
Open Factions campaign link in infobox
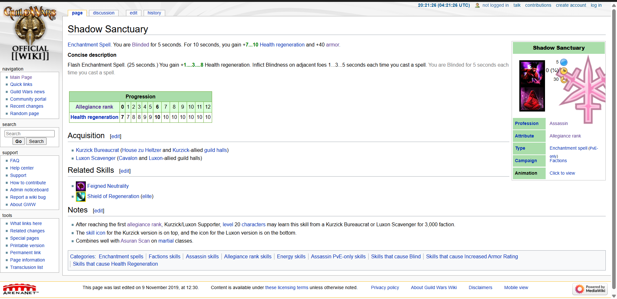point(558,161)
